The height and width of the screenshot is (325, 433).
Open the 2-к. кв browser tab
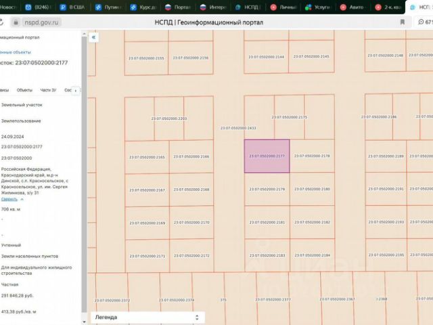[x=388, y=7]
